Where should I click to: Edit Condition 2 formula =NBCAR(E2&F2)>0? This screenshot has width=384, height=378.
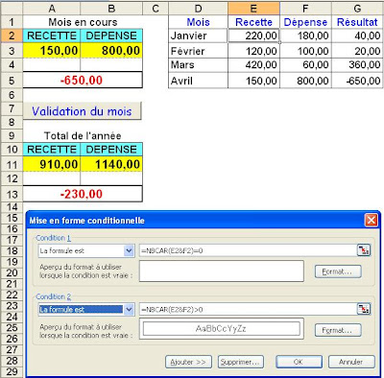[x=248, y=310]
